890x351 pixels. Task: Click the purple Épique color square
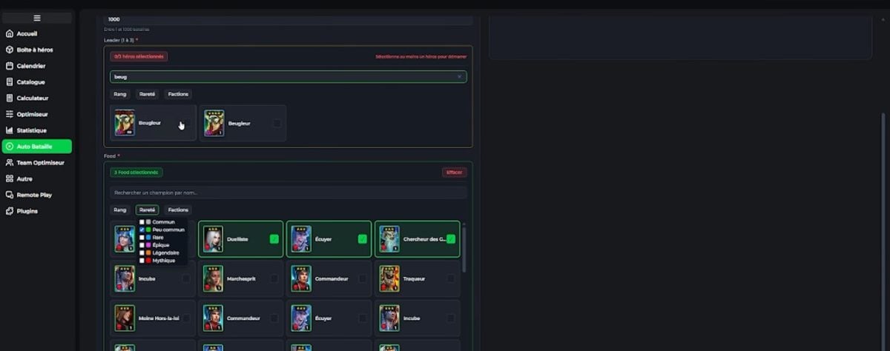click(x=148, y=245)
